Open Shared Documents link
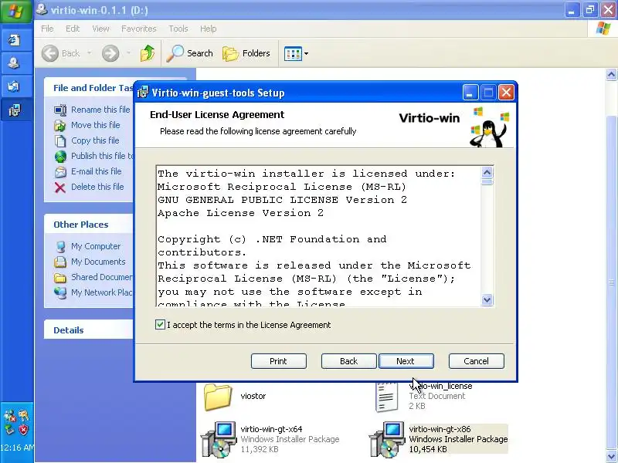 click(x=102, y=277)
